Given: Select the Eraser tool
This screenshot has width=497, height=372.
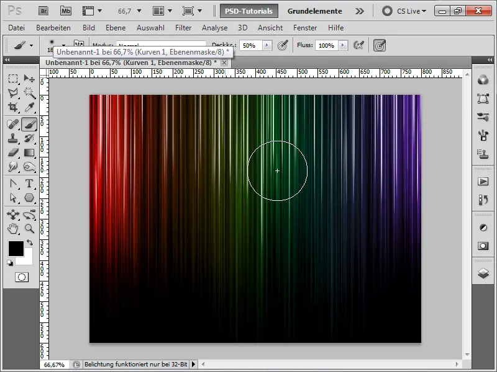Looking at the screenshot, I should [x=13, y=153].
